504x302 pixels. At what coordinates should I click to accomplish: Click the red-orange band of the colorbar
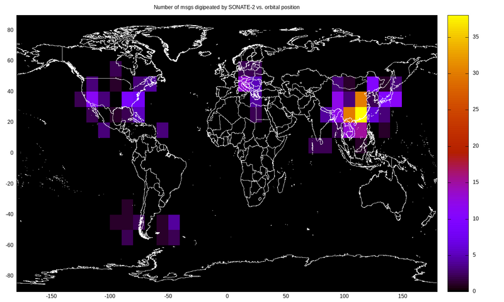pos(459,135)
